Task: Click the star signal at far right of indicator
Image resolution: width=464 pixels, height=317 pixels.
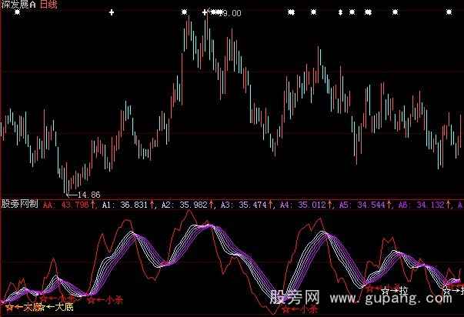Action: click(446, 289)
